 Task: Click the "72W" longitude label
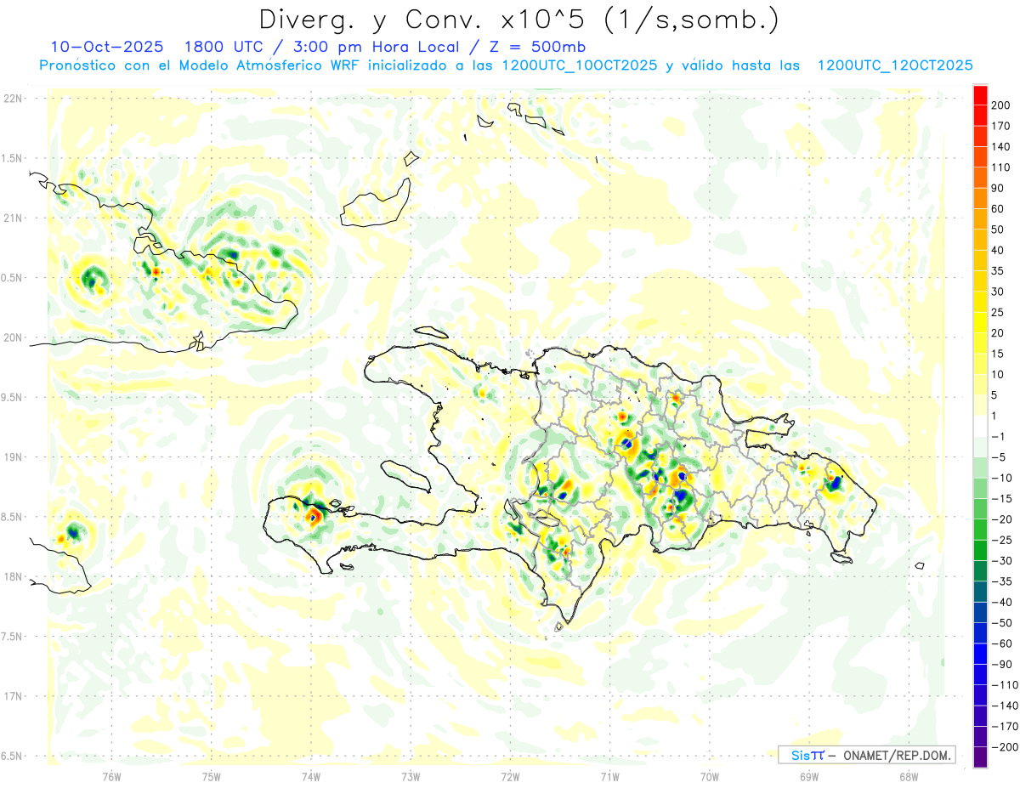[510, 776]
